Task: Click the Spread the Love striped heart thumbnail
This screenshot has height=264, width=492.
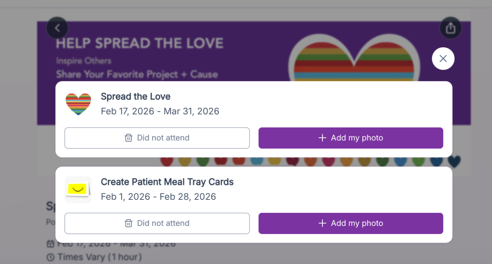Action: coord(78,104)
